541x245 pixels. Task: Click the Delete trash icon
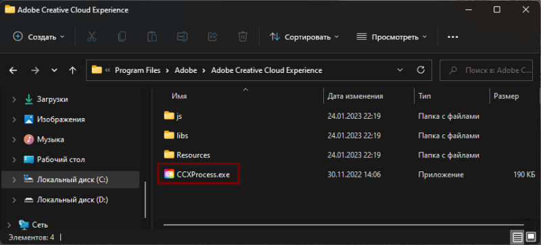click(243, 36)
